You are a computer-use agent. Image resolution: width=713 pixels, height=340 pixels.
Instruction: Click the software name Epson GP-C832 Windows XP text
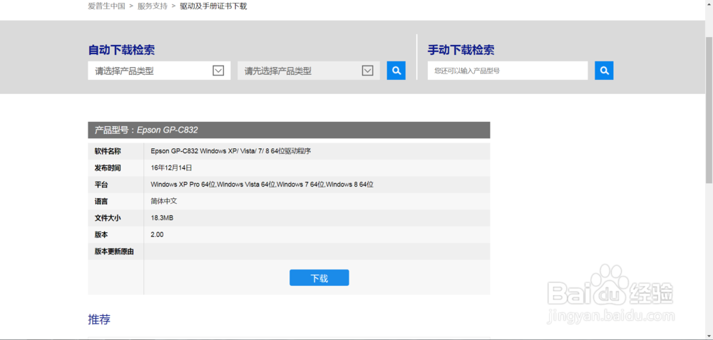click(x=230, y=151)
